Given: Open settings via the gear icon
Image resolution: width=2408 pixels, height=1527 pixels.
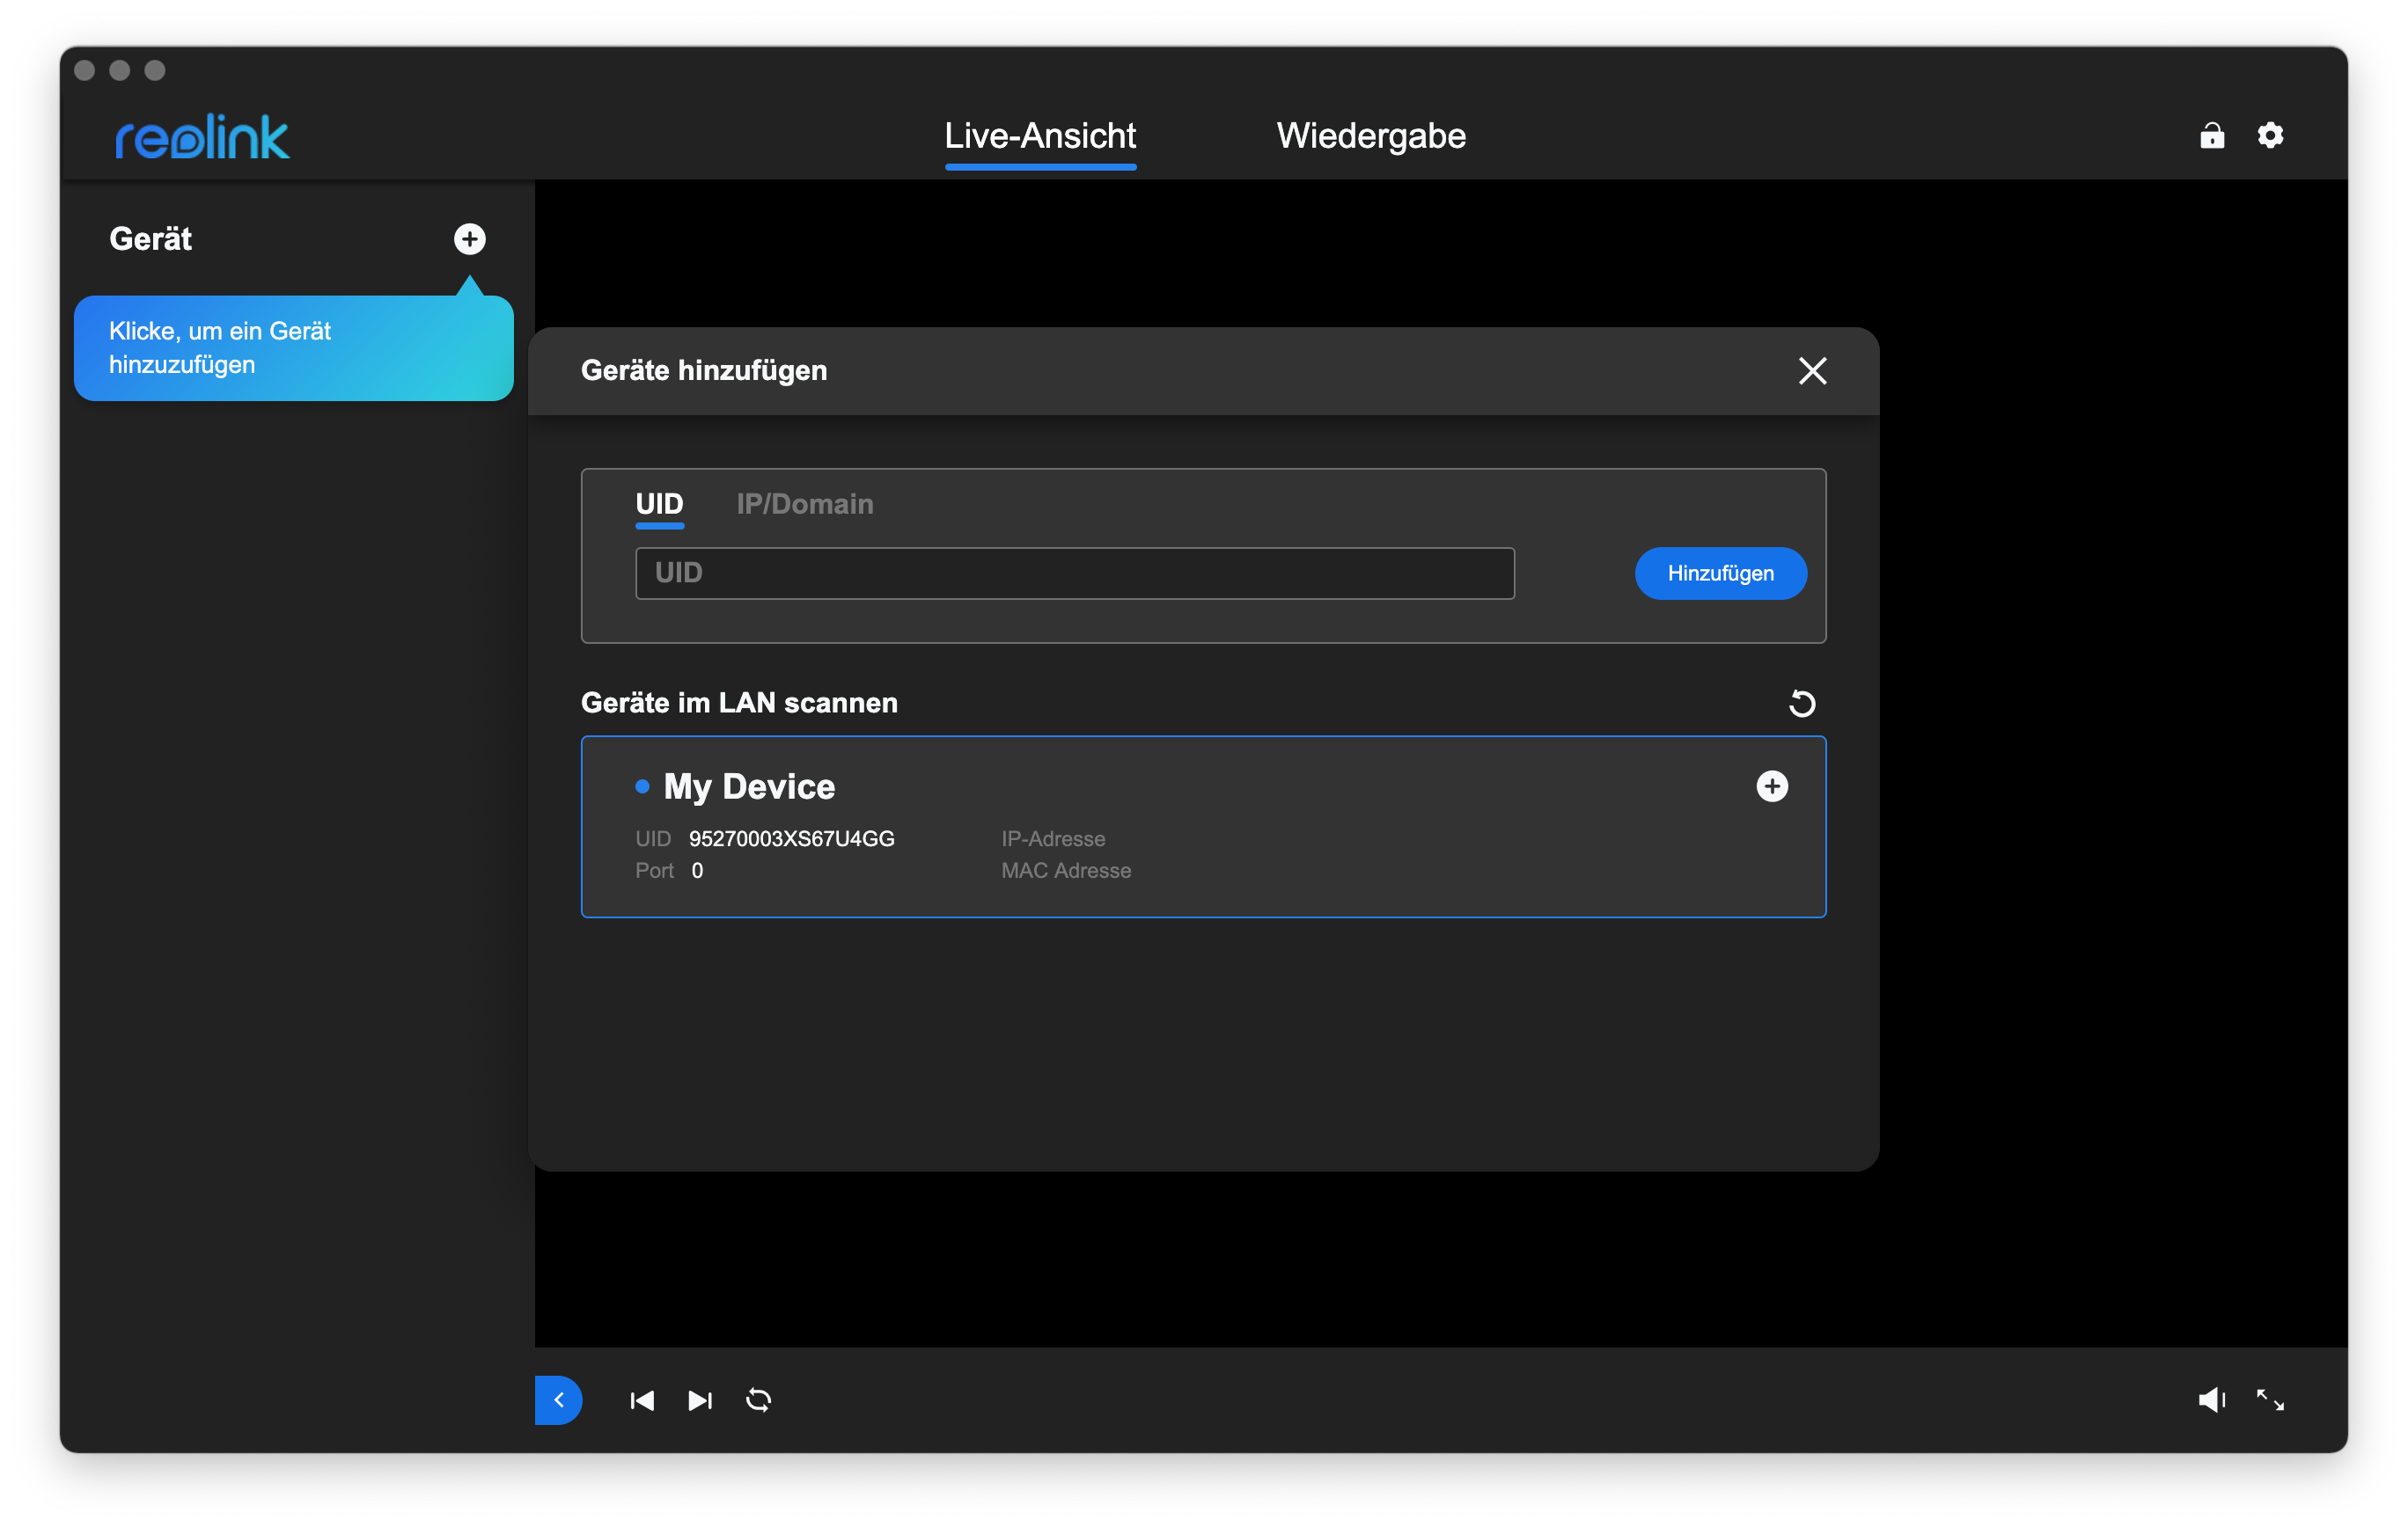Looking at the screenshot, I should tap(2270, 135).
